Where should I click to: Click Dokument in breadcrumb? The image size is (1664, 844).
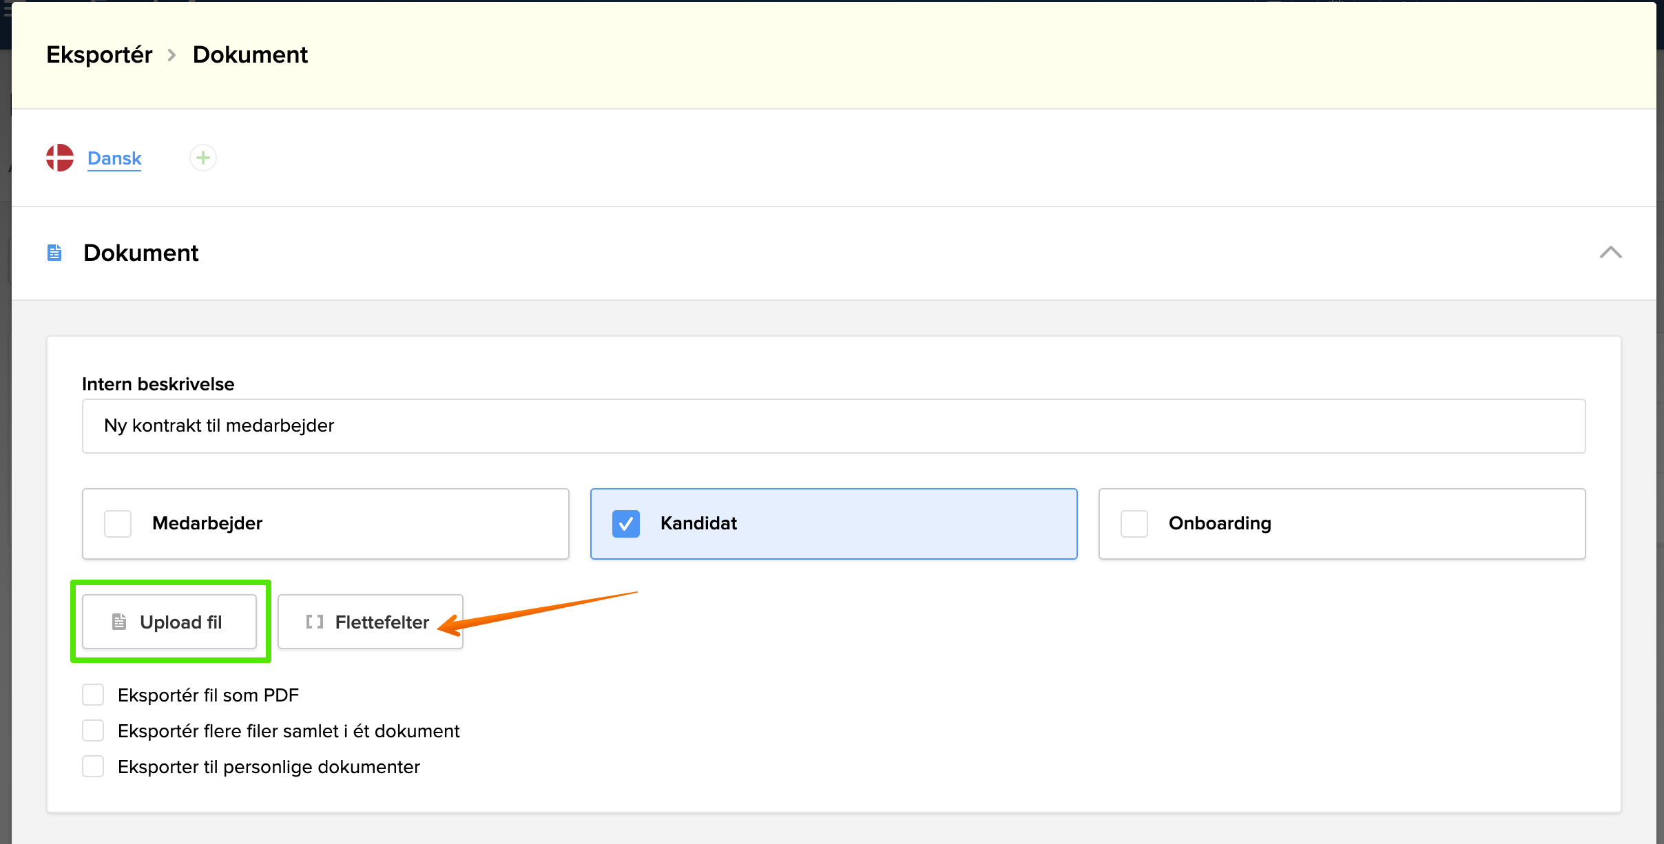pos(250,55)
